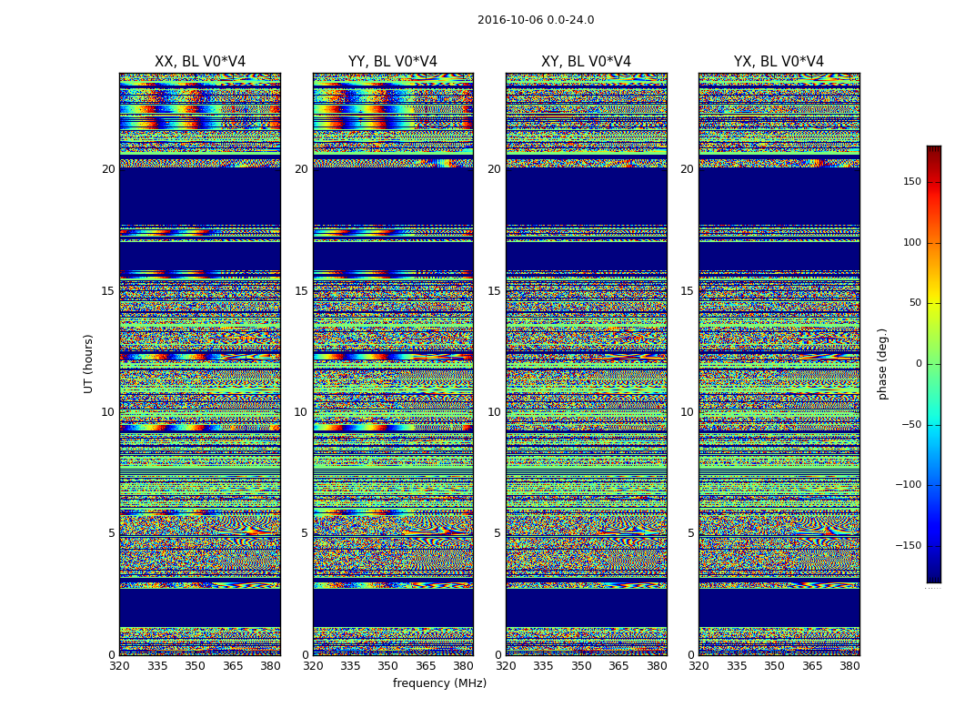The height and width of the screenshot is (728, 955).
Task: Click inside the XX phase waterfall plot
Action: point(200,364)
